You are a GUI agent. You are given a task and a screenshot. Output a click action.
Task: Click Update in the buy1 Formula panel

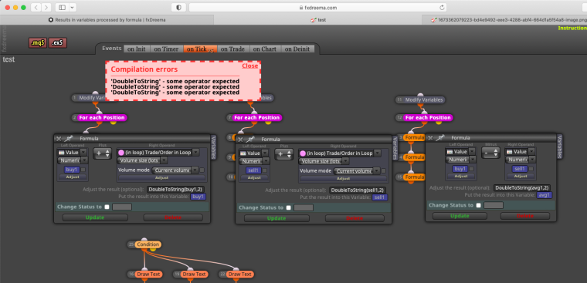(95, 217)
